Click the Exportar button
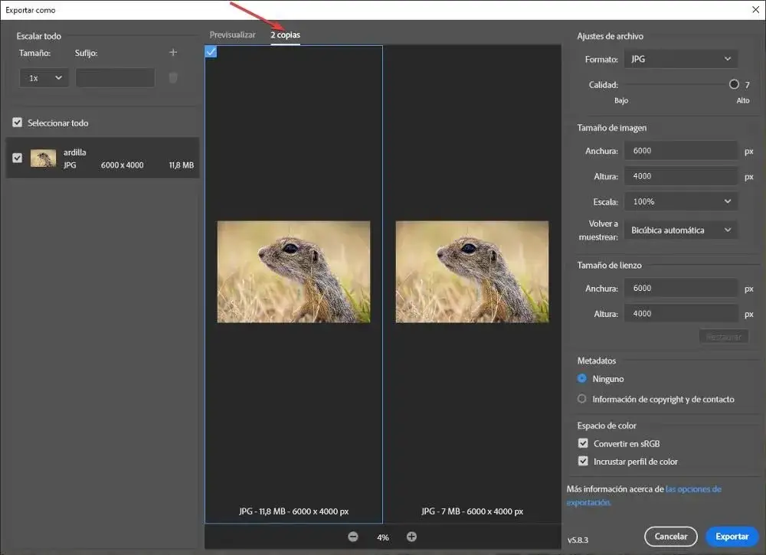Screen dimensions: 766x555 pyautogui.click(x=732, y=537)
